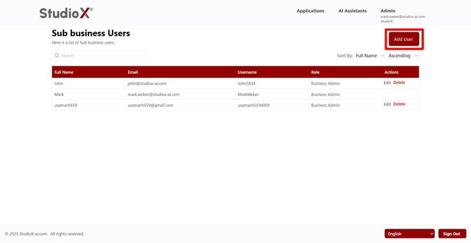Open the Ascending sort order dropdown
The width and height of the screenshot is (471, 243).
tap(403, 56)
